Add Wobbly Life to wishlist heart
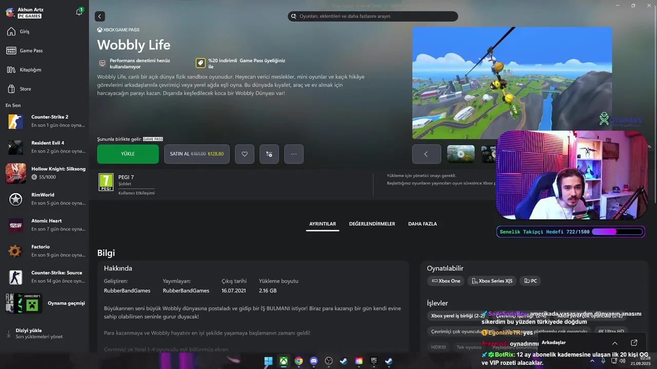 (244, 154)
